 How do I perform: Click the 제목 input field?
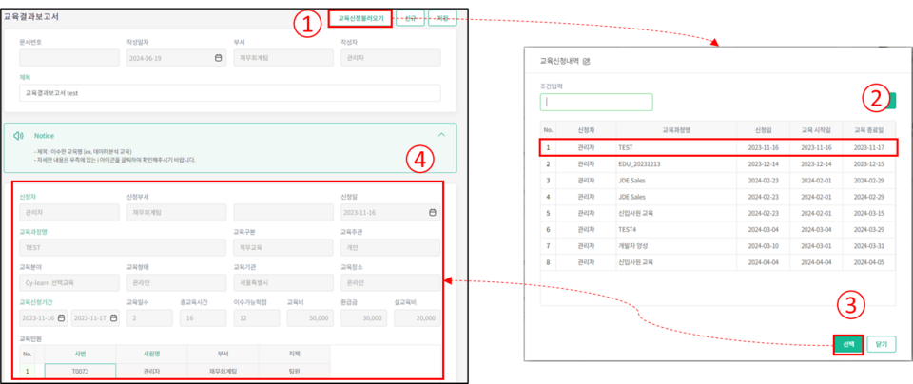coord(229,93)
